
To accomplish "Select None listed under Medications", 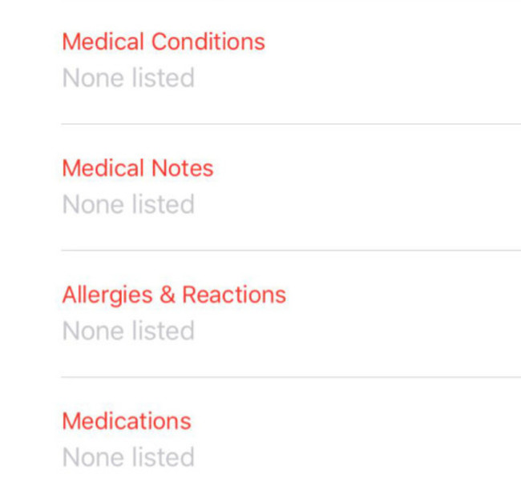I will click(128, 458).
